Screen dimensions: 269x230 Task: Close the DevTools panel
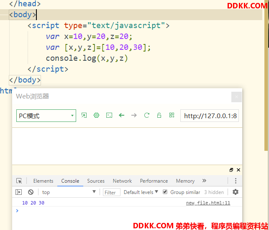[x=238, y=170]
